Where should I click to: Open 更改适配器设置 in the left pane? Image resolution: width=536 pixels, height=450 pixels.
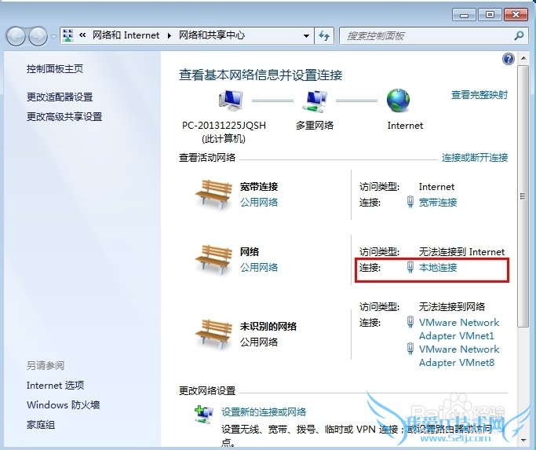[60, 97]
